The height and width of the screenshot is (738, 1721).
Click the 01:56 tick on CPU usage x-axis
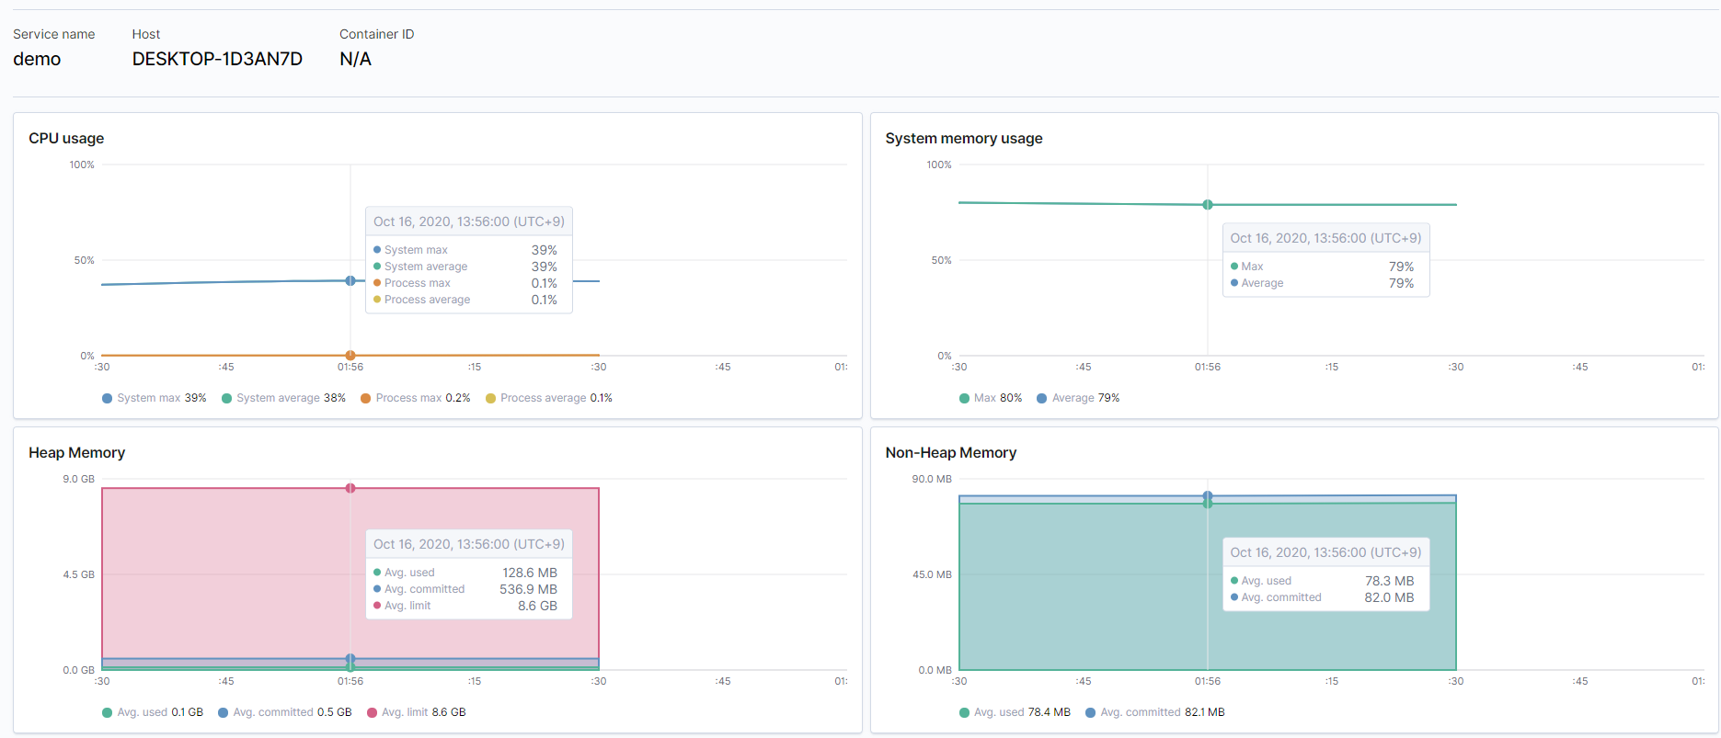[x=350, y=367]
